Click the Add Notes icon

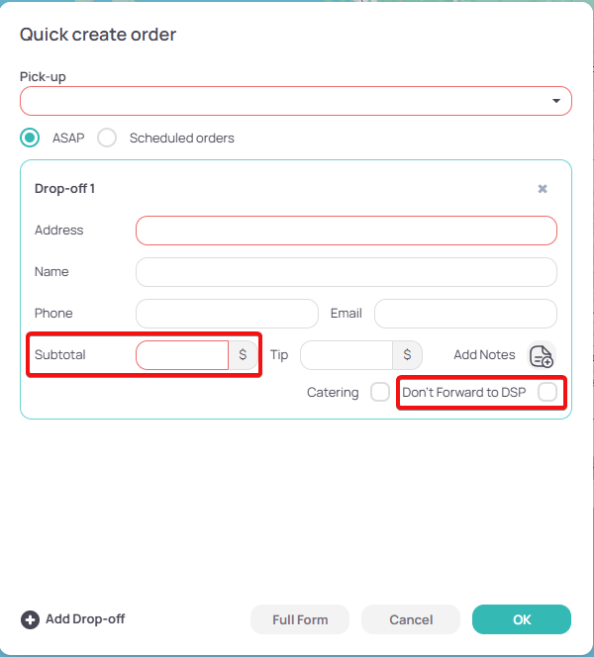point(542,356)
